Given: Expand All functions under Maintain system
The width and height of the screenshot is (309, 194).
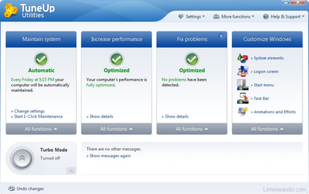Looking at the screenshot, I should [41, 129].
